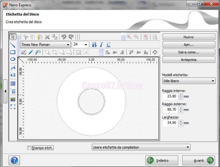Screen dimensions: 220x167
Task: Open the Usare etichetta da compilation dropdown
Action: click(x=141, y=147)
